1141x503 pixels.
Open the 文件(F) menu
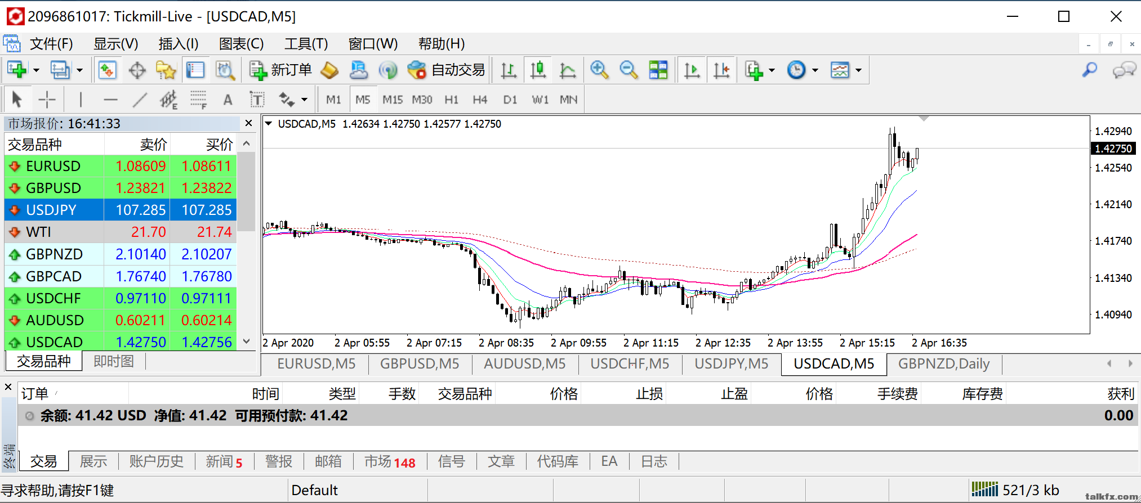(x=51, y=44)
